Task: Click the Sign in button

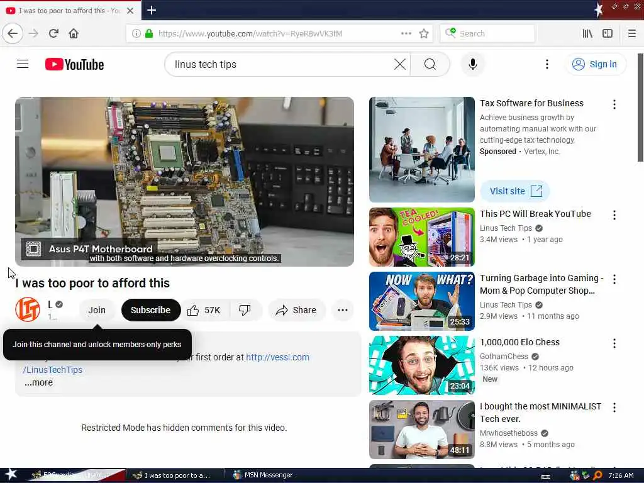Action: 596,64
